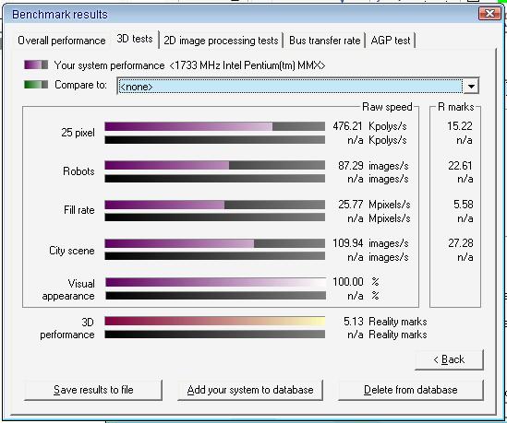The height and width of the screenshot is (423, 507).
Task: Switch to the Overall performance tab
Action: [62, 41]
